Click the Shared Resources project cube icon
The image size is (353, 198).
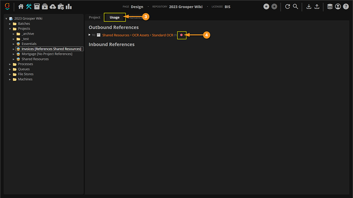(18, 59)
